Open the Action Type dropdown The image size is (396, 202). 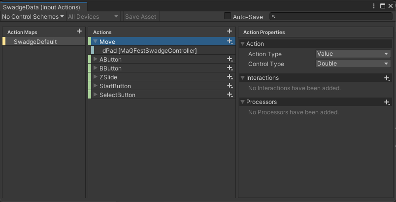click(x=353, y=54)
